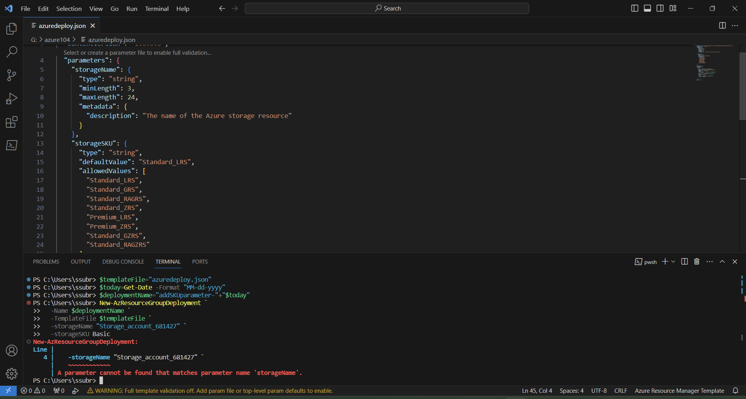Click line number 24 in gutter

pos(40,245)
